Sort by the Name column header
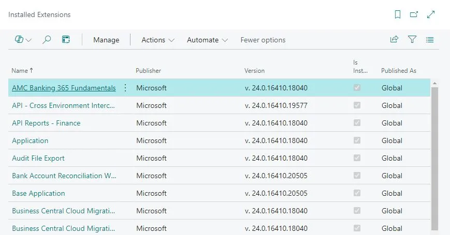The image size is (450, 235). [22, 70]
